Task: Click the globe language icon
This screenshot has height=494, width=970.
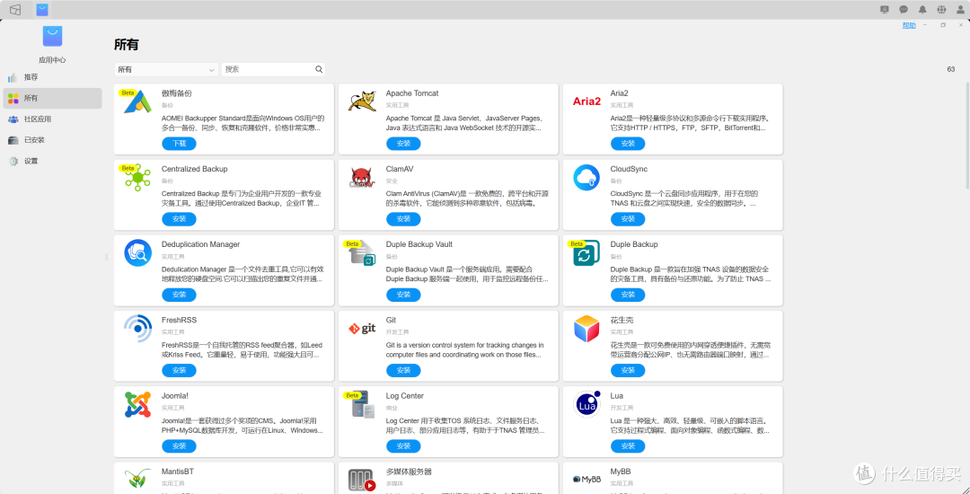Action: (941, 9)
